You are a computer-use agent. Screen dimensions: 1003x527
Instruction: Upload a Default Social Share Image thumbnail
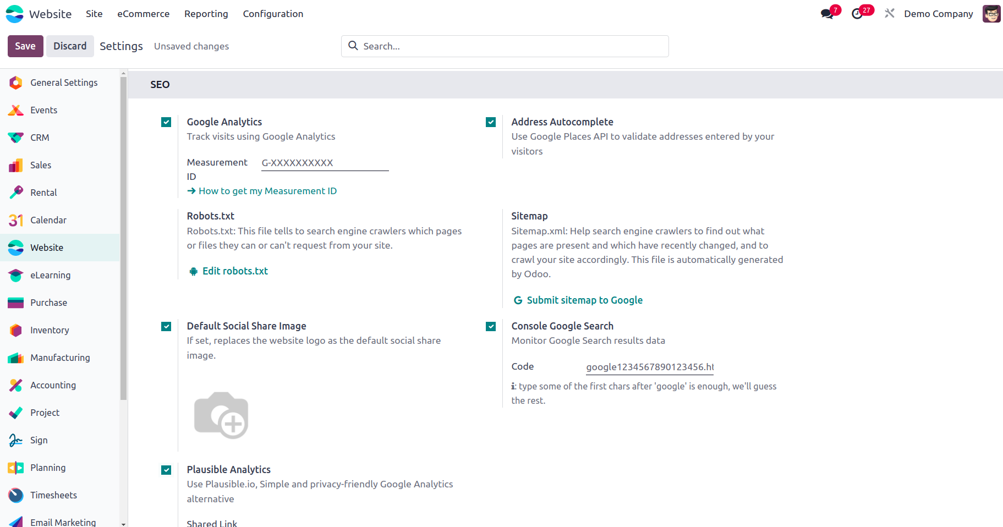221,416
